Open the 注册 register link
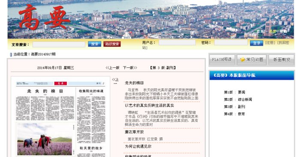This screenshot has width=296, height=157. click(270, 43)
